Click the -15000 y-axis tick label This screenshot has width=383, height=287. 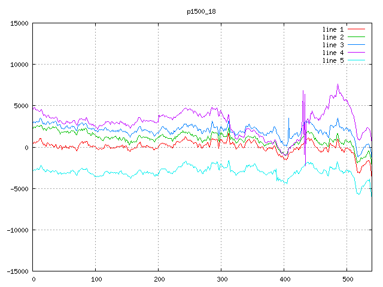(x=17, y=271)
